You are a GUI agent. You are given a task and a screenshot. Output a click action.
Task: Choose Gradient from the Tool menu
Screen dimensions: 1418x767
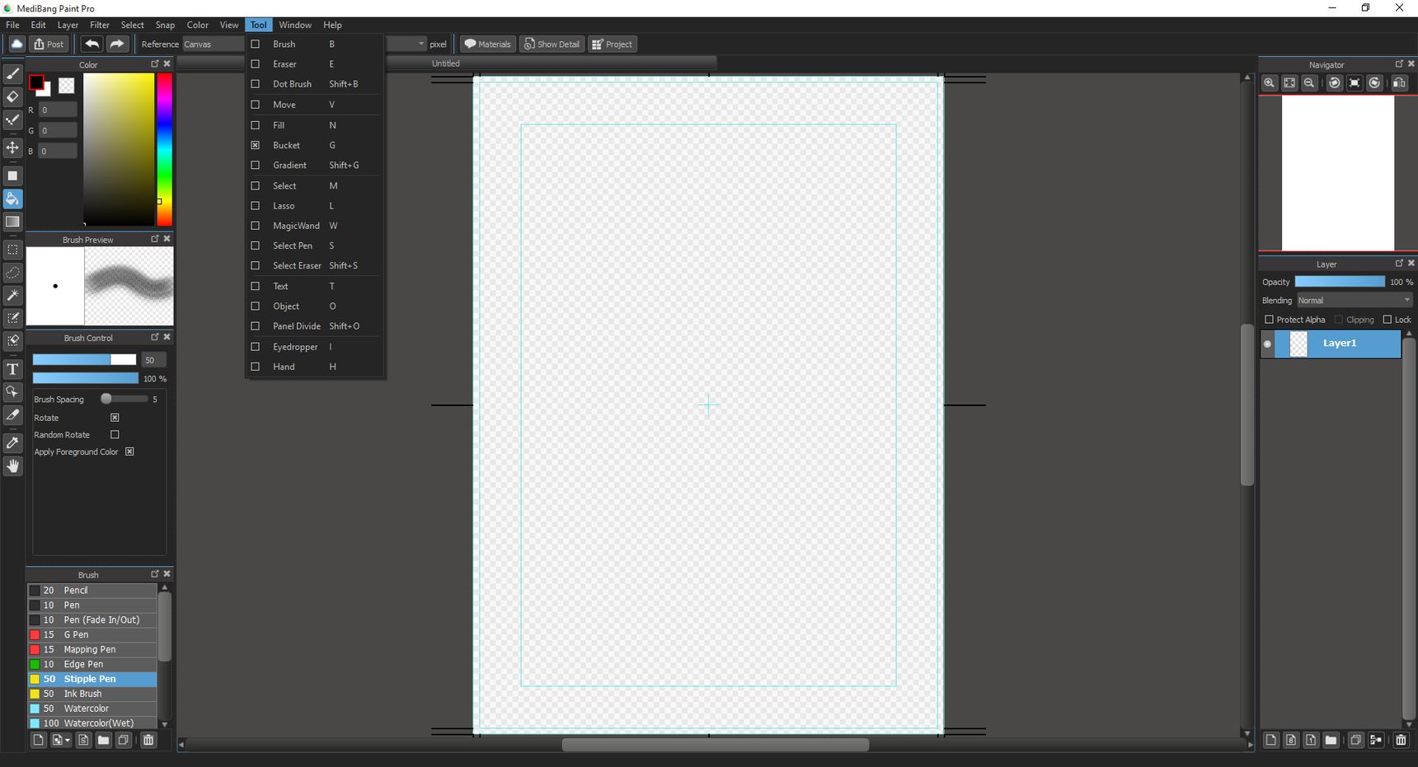click(314, 165)
